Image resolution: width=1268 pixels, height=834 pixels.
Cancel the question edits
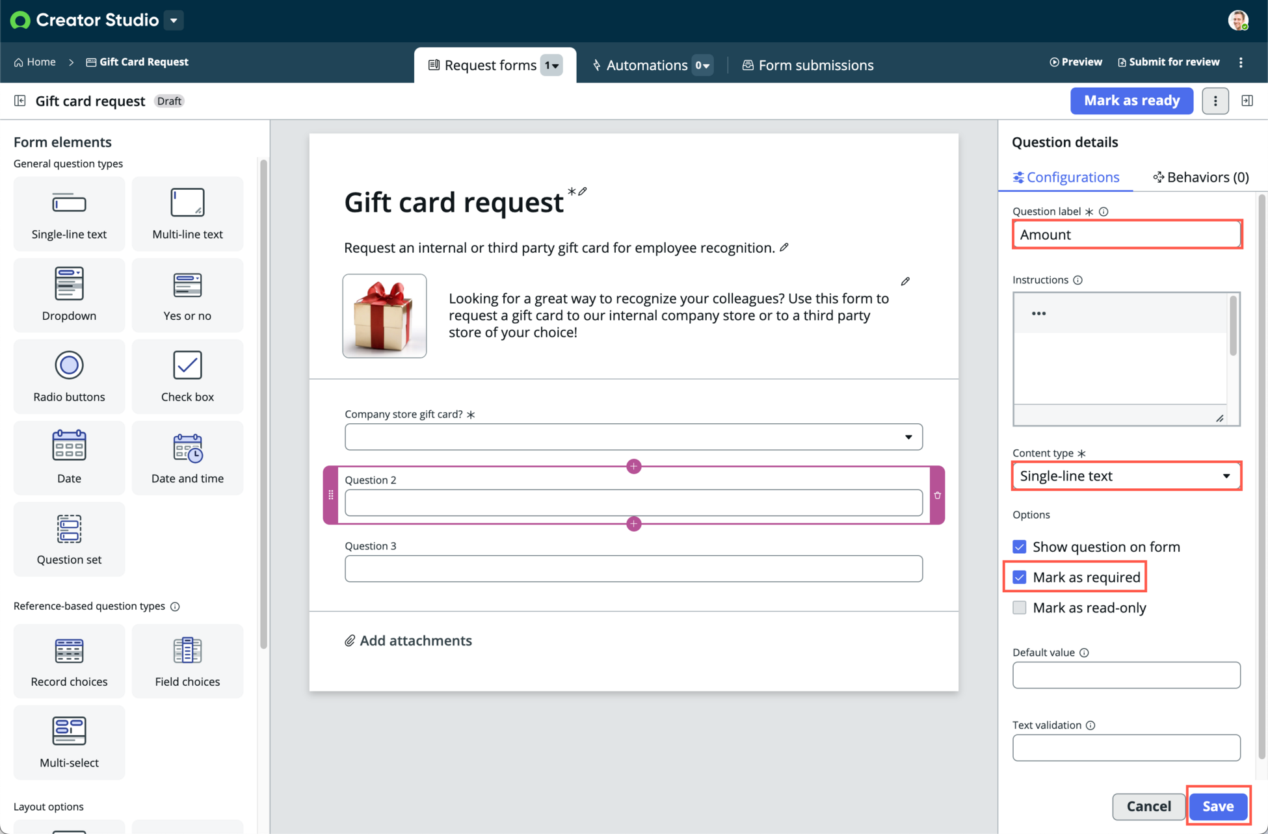(1148, 806)
